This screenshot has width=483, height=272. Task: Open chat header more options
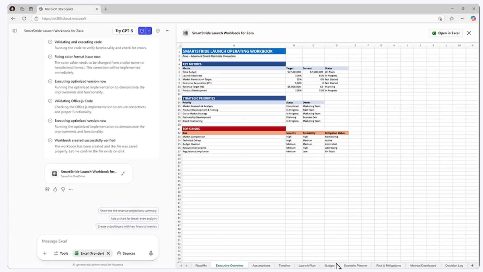coord(167,31)
